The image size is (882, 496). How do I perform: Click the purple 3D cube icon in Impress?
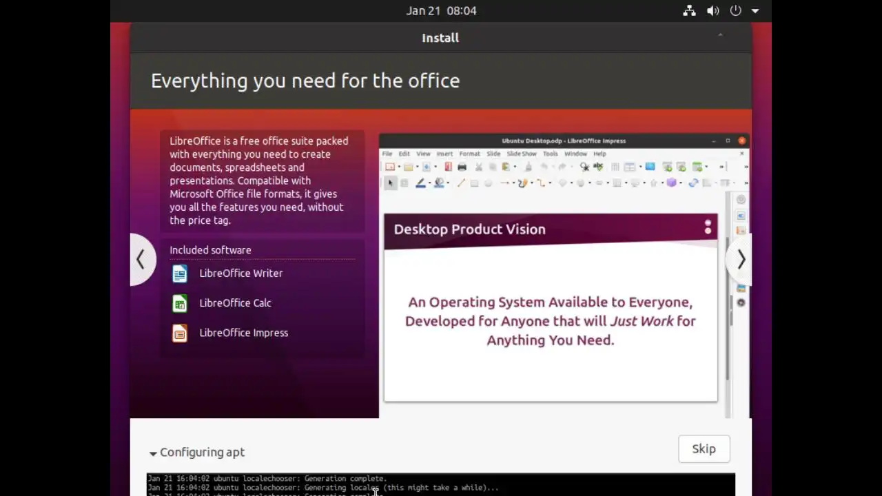pos(671,183)
